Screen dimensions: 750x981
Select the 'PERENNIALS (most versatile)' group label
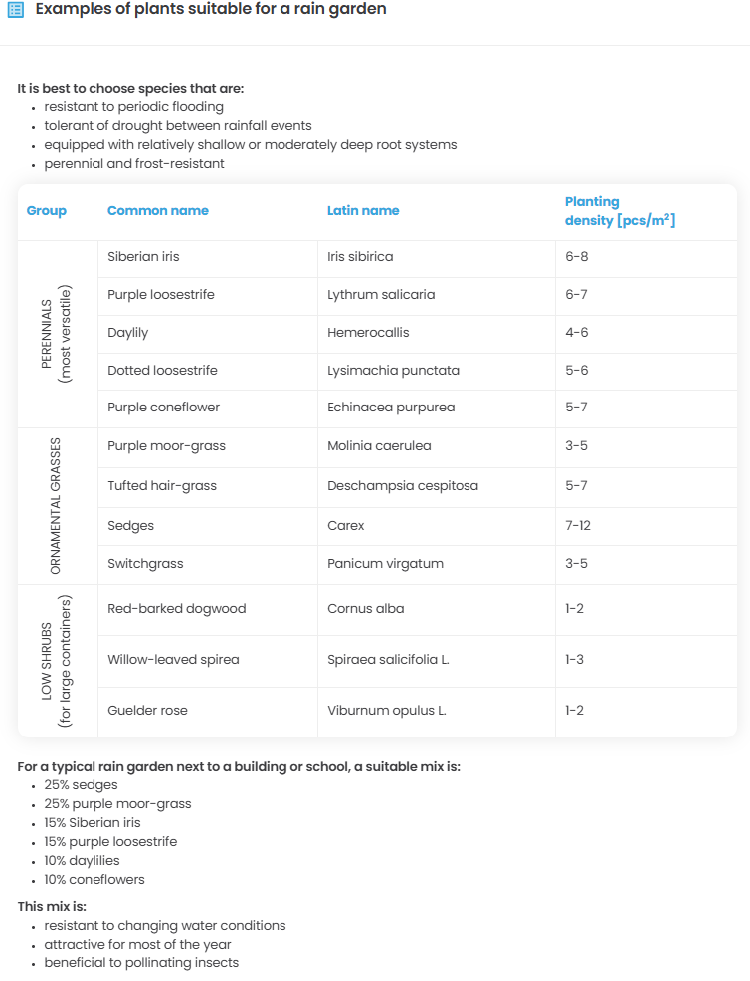click(x=57, y=334)
